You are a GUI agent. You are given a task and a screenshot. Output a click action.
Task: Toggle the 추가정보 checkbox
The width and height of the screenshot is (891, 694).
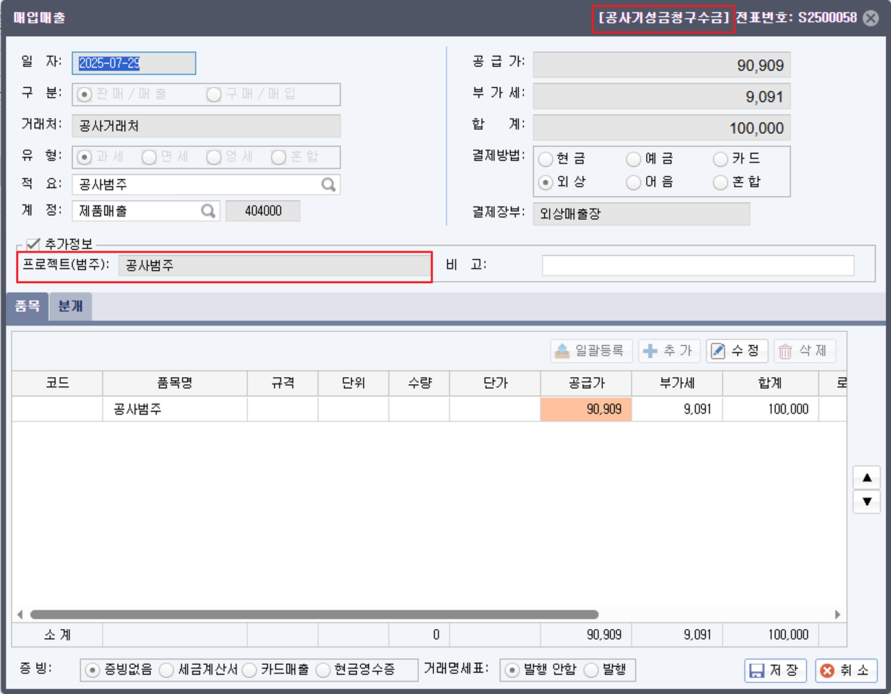31,244
